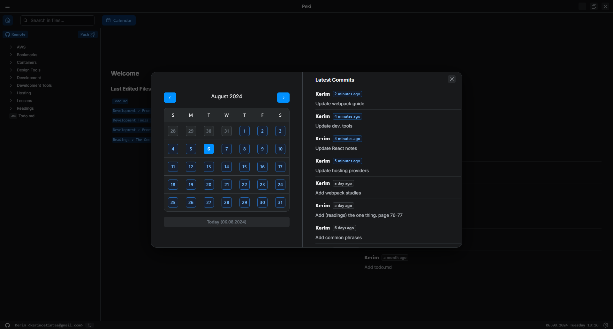The image size is (613, 329).
Task: Expand the AWS folder
Action: [21, 47]
